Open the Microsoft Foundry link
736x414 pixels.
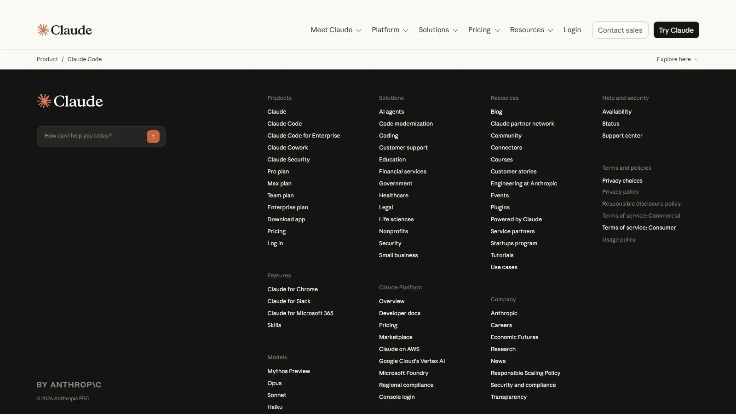pos(403,373)
